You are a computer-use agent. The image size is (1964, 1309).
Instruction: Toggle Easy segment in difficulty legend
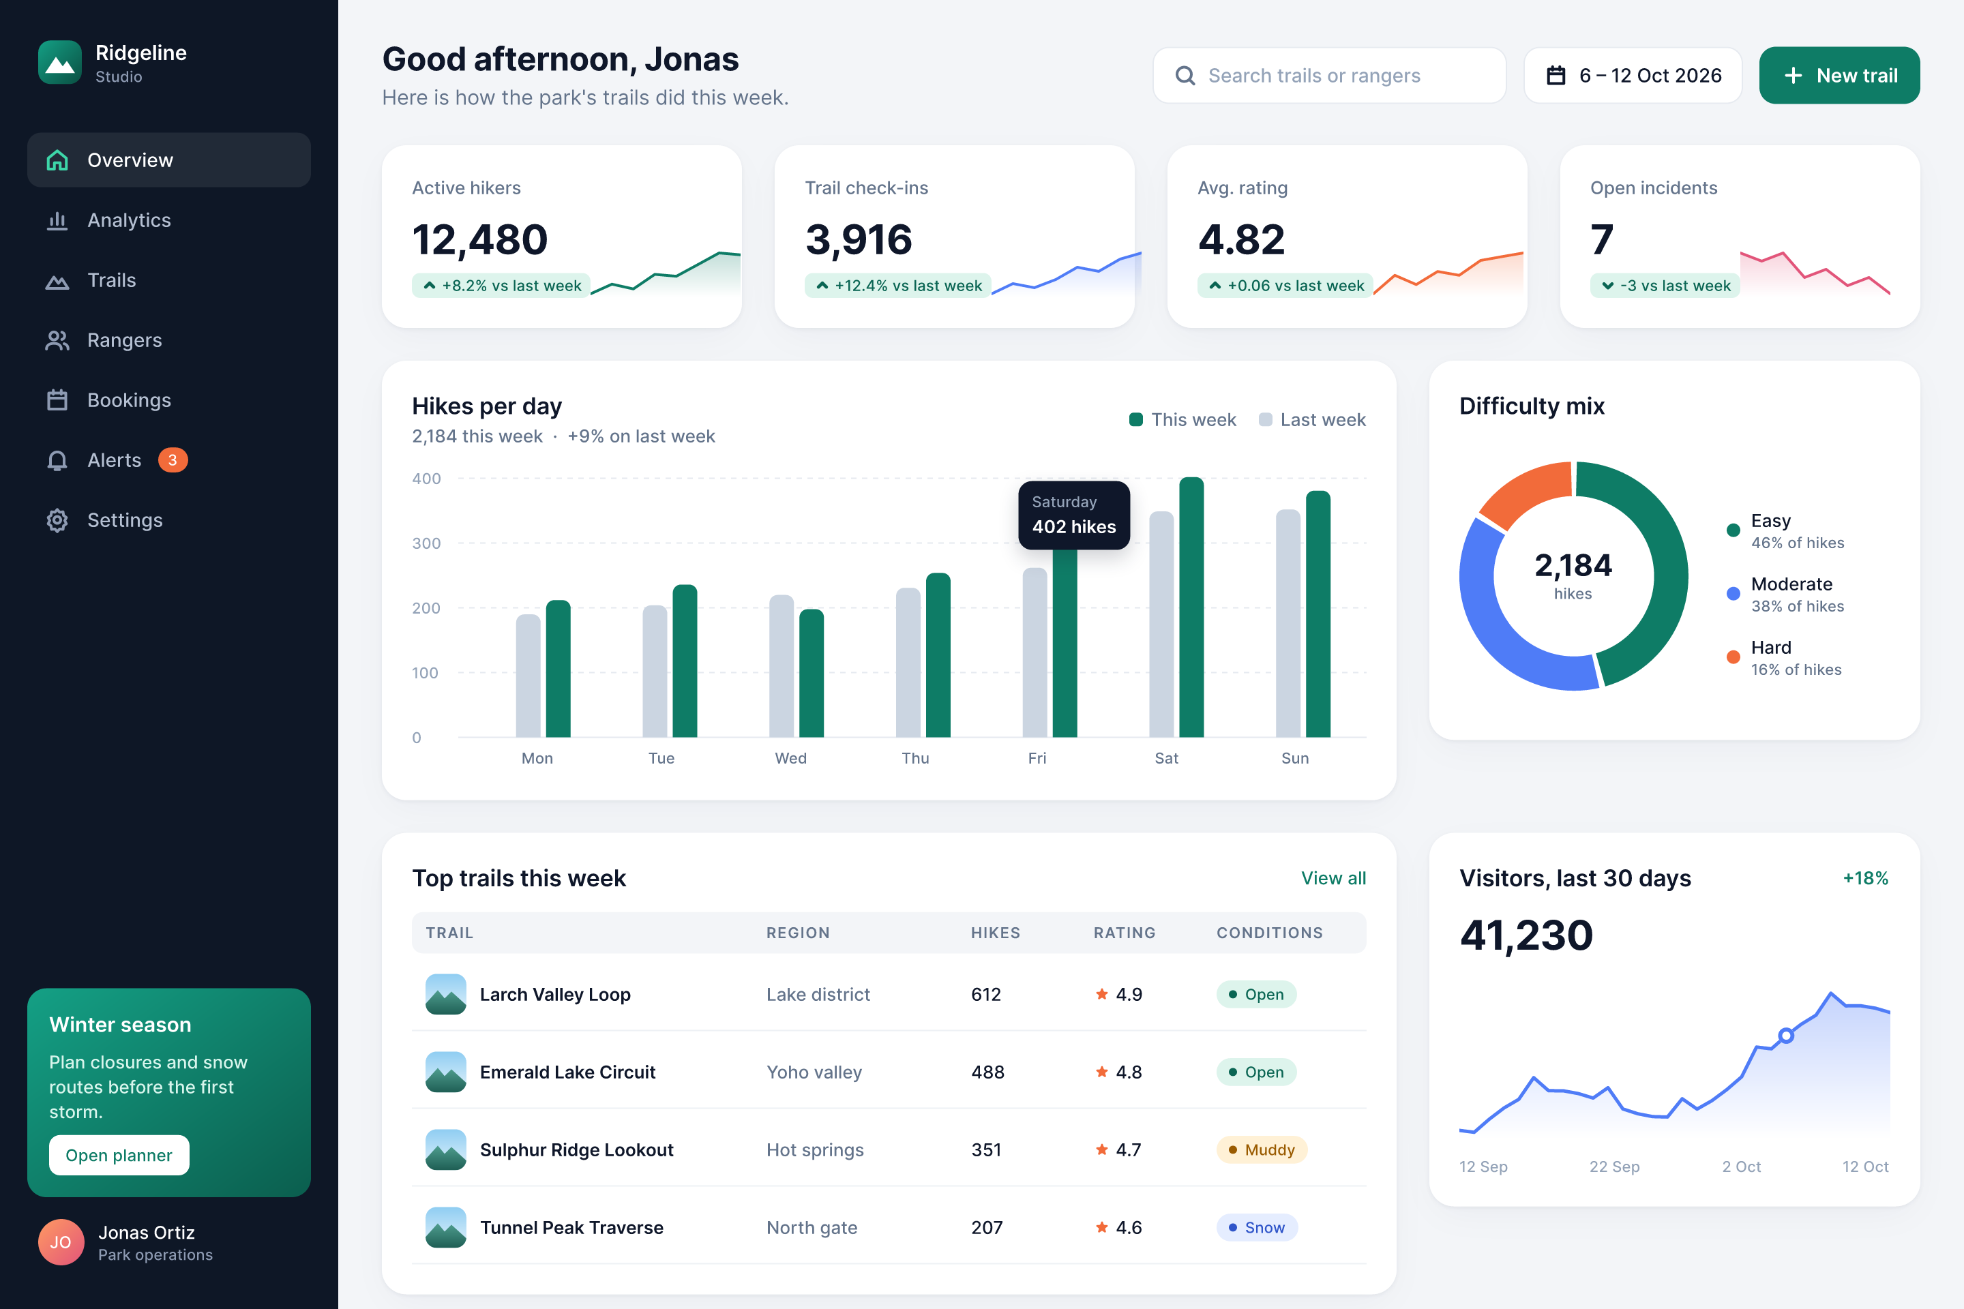1785,531
